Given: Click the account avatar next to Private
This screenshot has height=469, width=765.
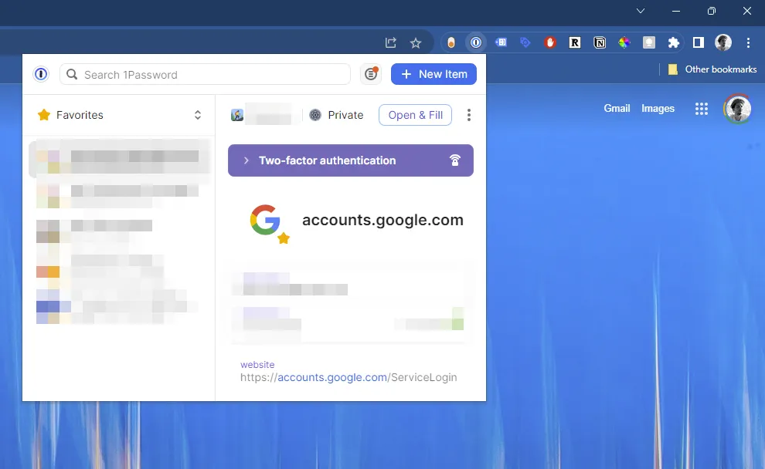Looking at the screenshot, I should point(237,115).
